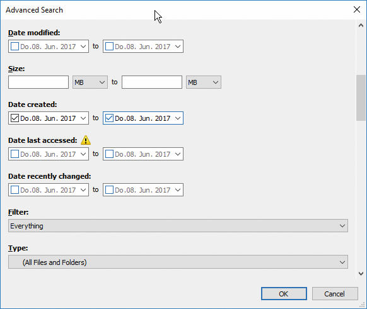The image size is (367, 309).
Task: Click the Cancel button
Action: pyautogui.click(x=335, y=294)
